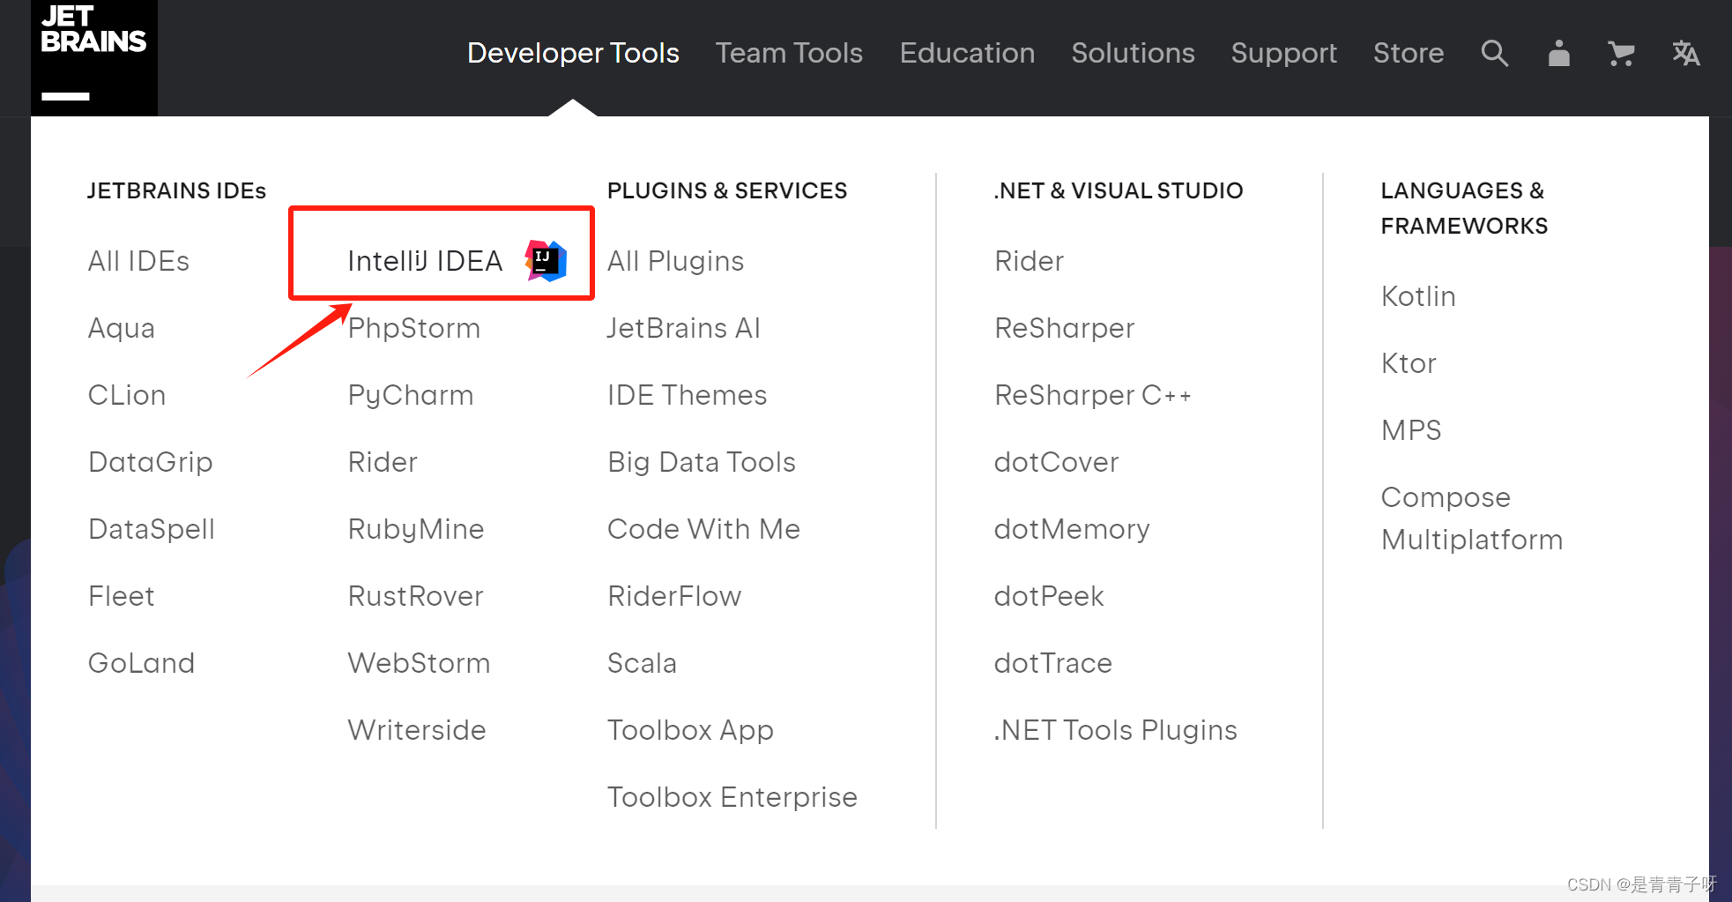Open the Toolbox App link

pyautogui.click(x=690, y=730)
